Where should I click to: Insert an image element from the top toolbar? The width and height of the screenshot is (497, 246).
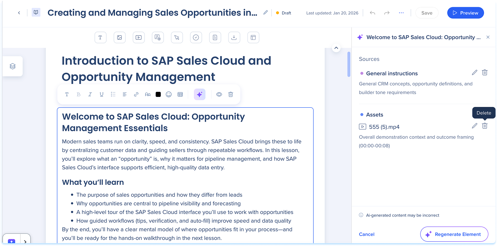(119, 37)
